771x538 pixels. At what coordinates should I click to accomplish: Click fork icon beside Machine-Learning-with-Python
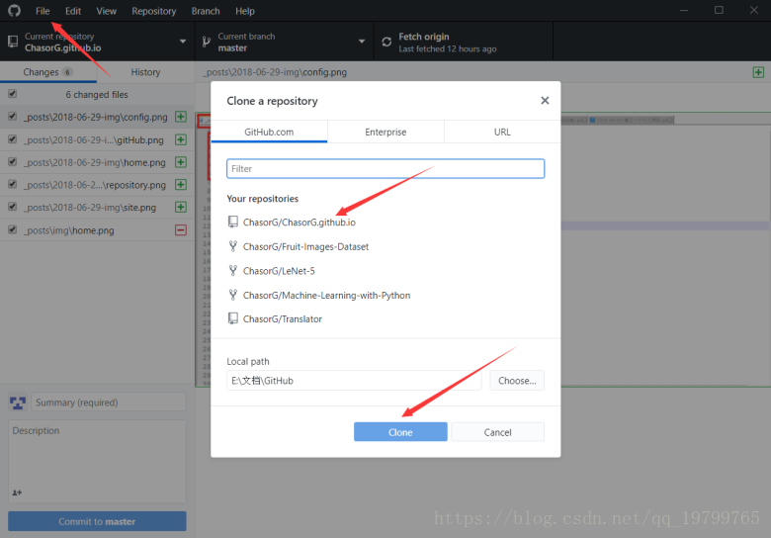pos(233,295)
